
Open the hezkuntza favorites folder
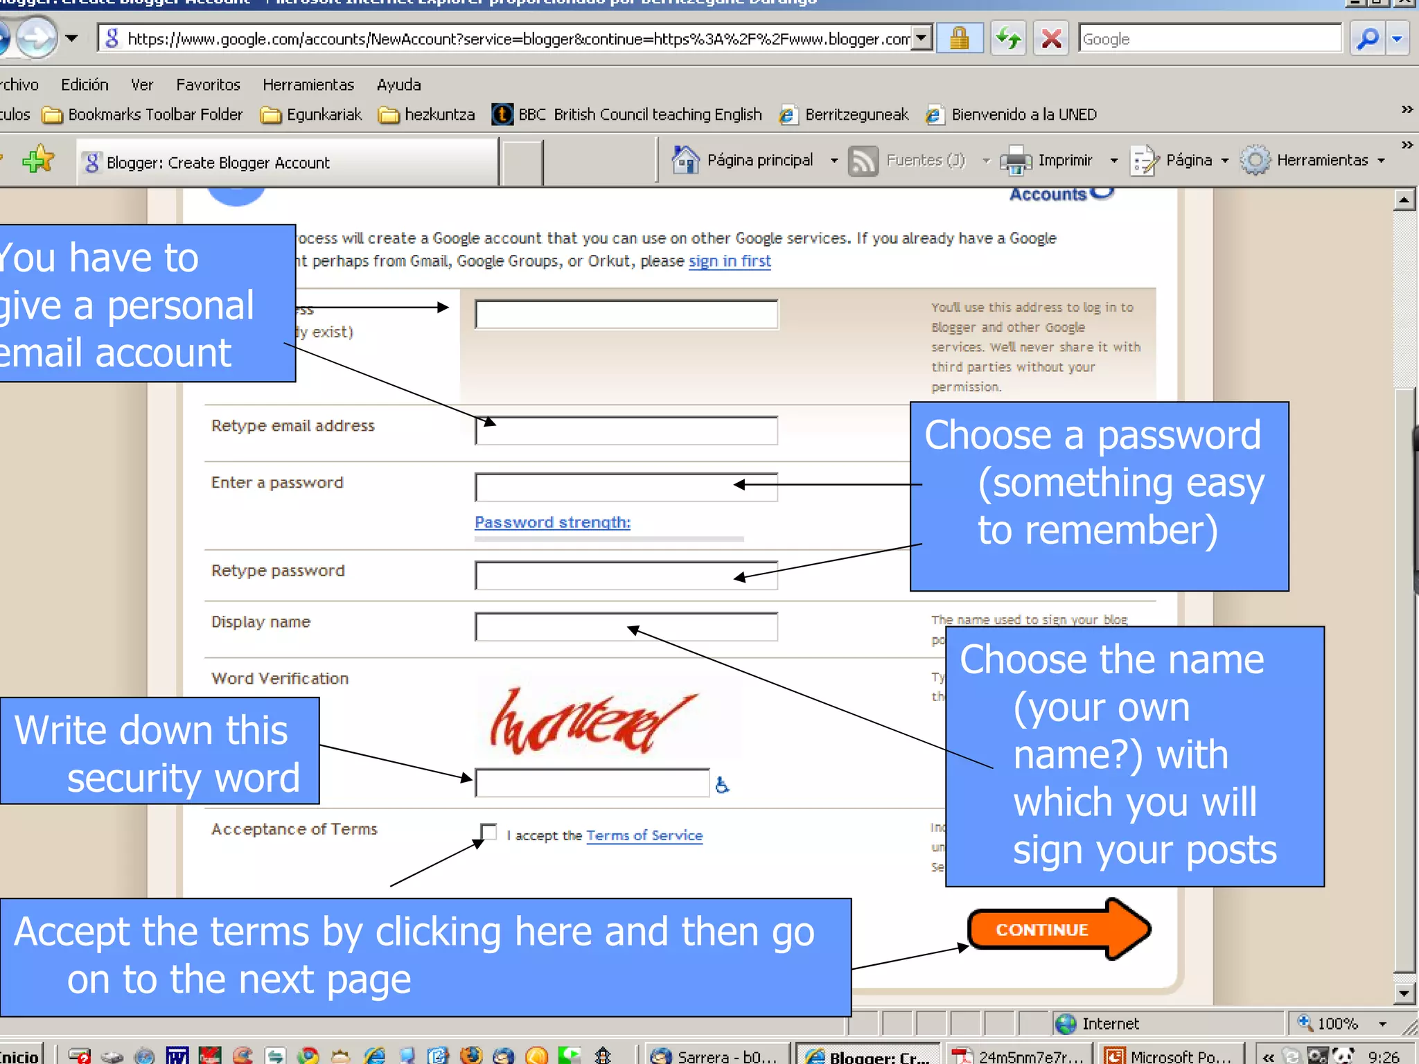tap(427, 114)
